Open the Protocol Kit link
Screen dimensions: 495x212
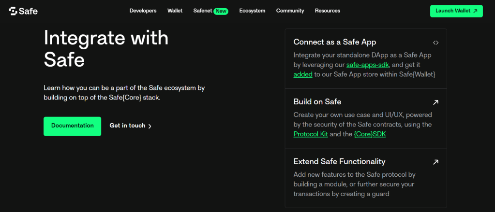(x=311, y=134)
